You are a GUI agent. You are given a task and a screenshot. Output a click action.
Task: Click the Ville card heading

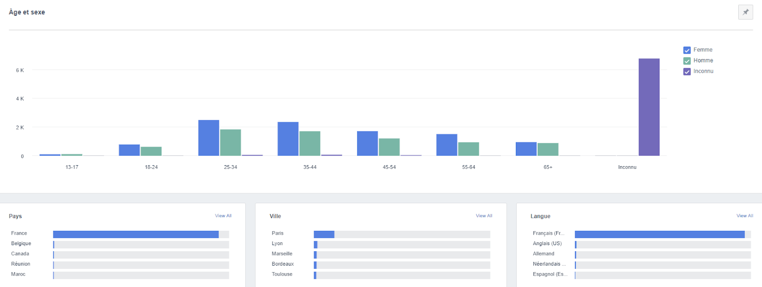pyautogui.click(x=275, y=216)
